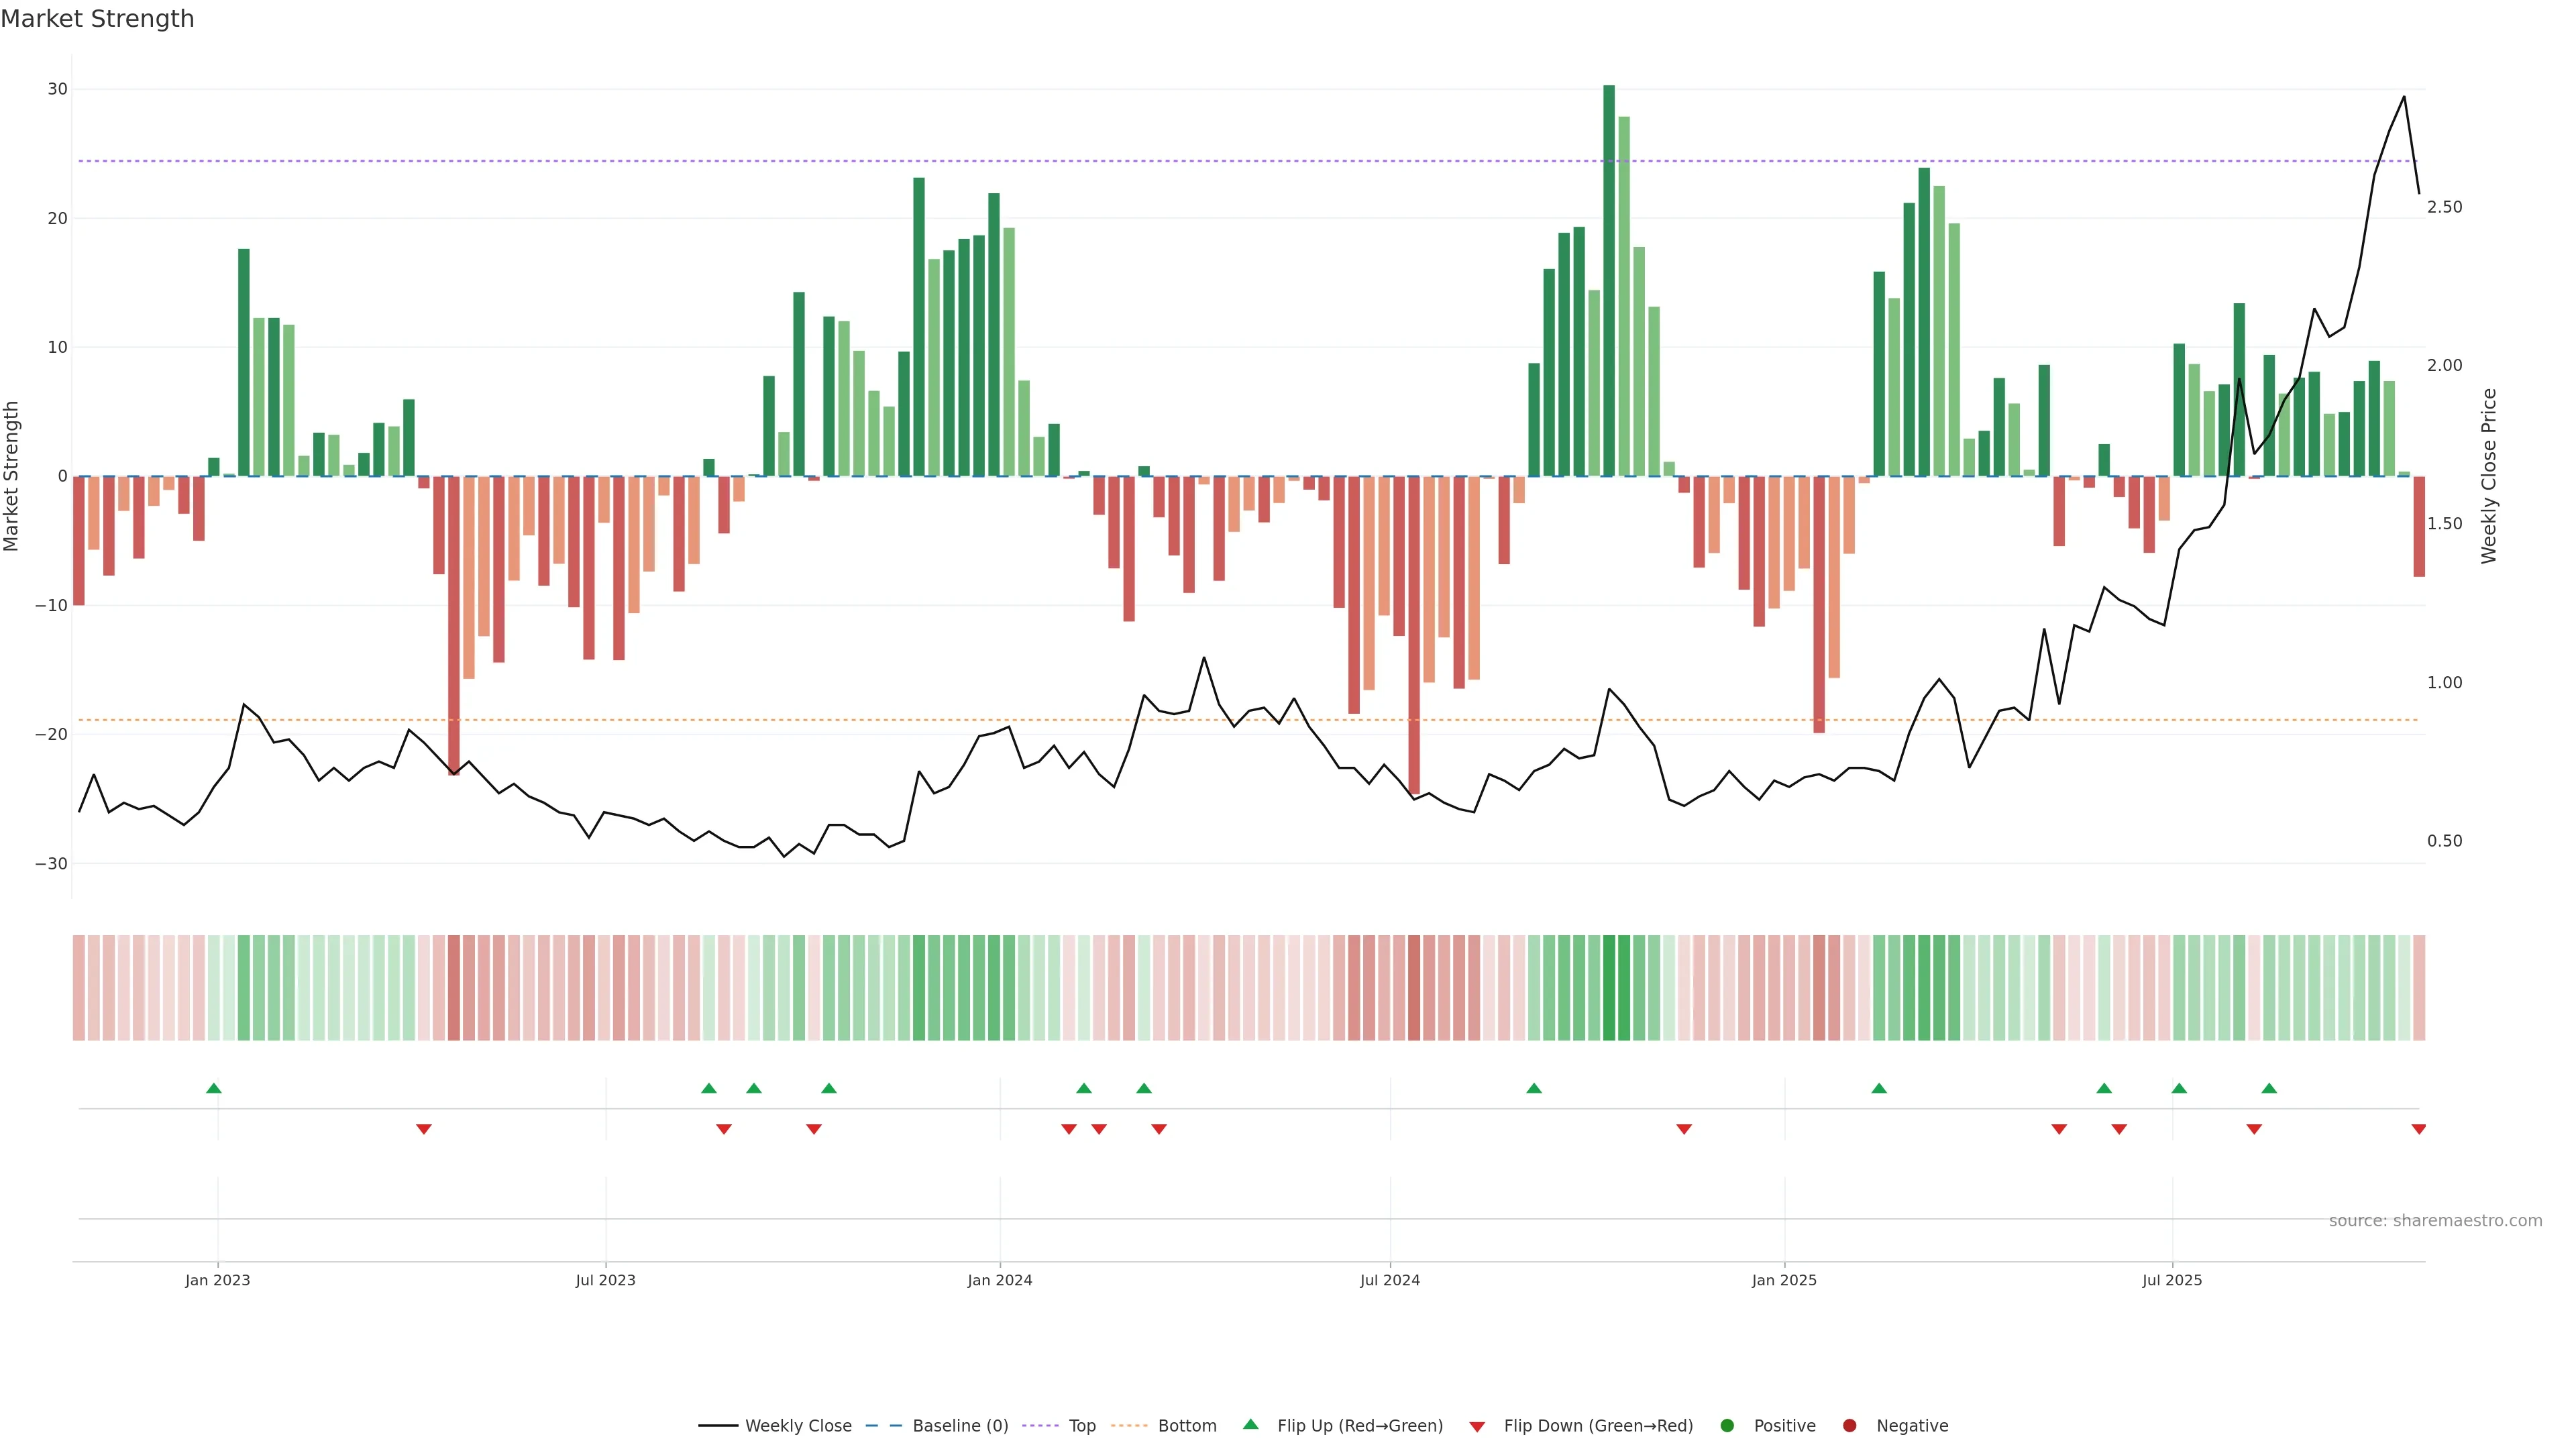Click the leftmost red flip-down triangle marker
Viewport: 2576px width, 1449px height.
click(423, 1129)
